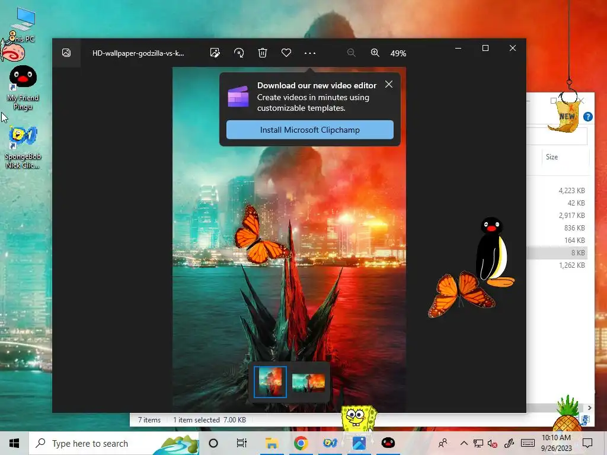Mark the photo as favorite with heart icon
This screenshot has height=455, width=607.
pos(286,53)
